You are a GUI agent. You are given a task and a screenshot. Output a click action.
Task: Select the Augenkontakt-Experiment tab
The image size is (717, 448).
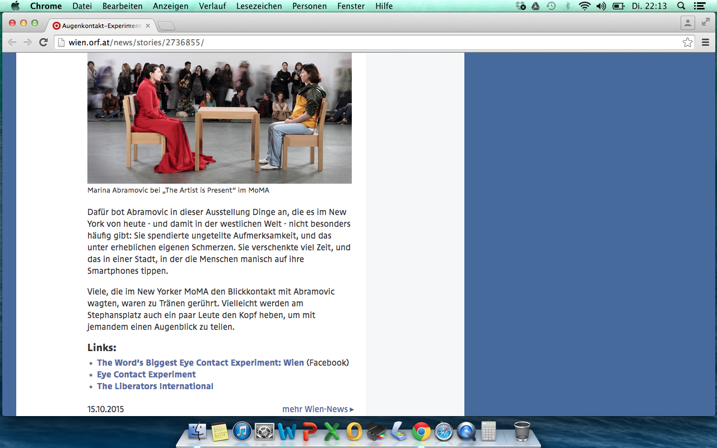[x=101, y=26]
